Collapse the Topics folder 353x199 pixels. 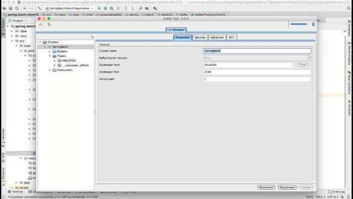coord(50,56)
